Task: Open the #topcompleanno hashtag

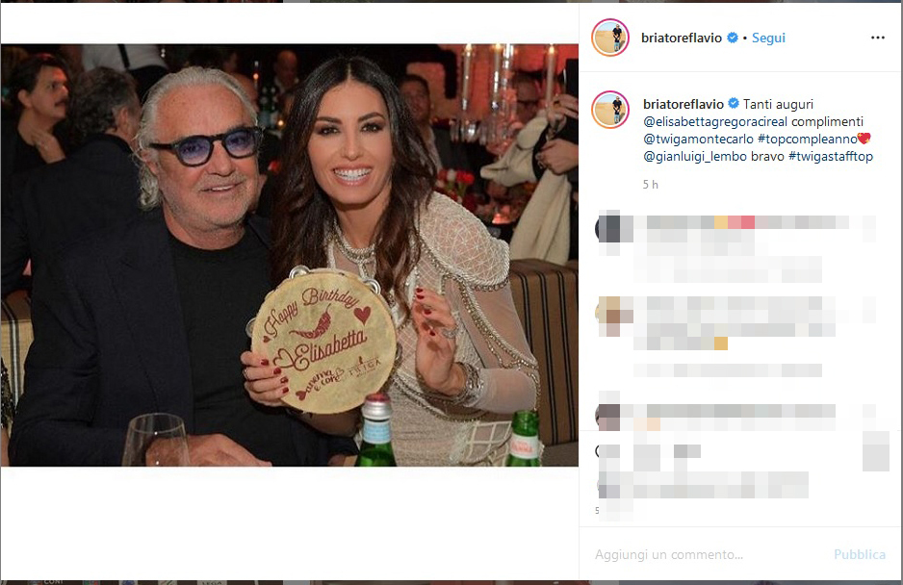Action: [808, 139]
